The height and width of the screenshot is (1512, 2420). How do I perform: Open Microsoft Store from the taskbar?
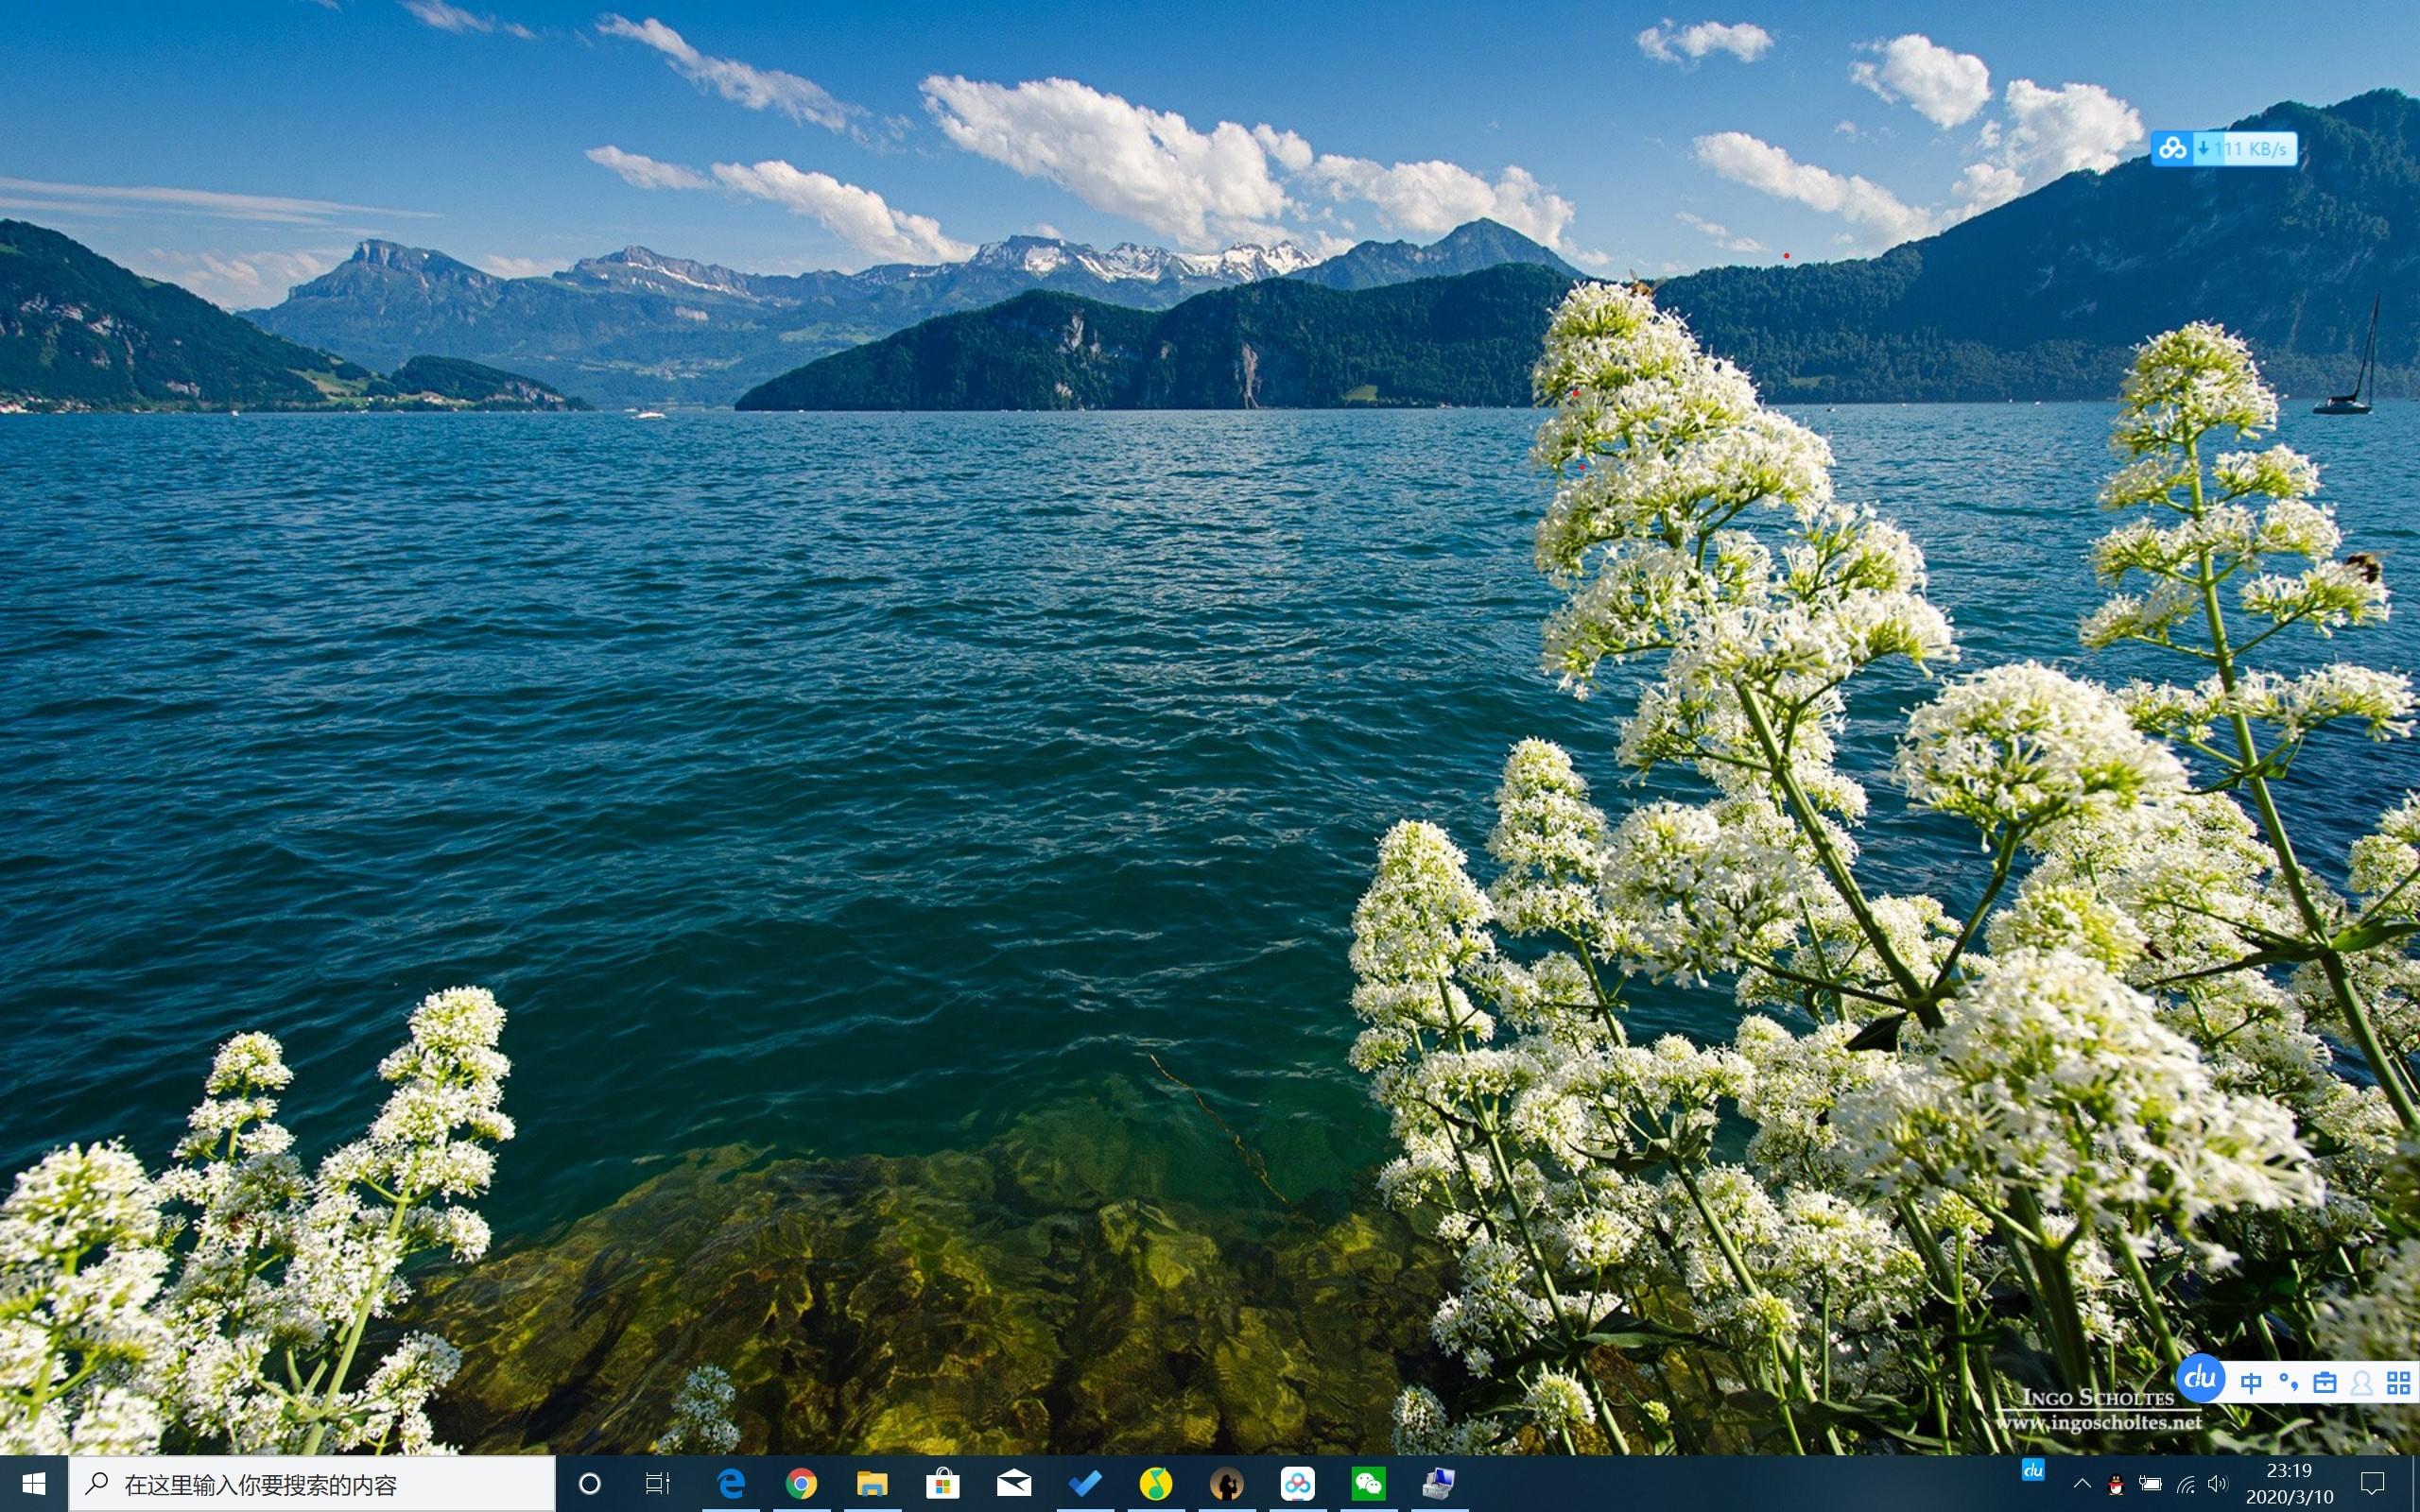(x=942, y=1484)
